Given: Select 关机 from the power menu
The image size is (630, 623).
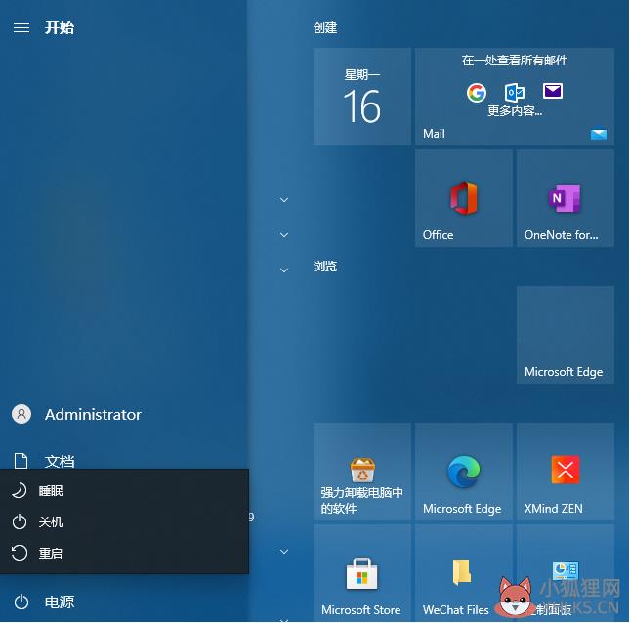Looking at the screenshot, I should pyautogui.click(x=125, y=521).
